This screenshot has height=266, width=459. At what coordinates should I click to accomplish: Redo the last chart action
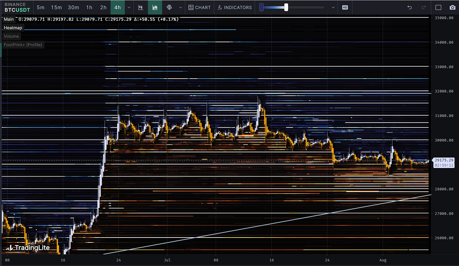point(424,7)
